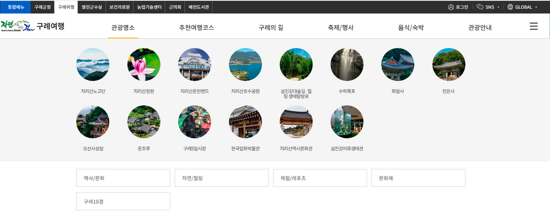Select the 구례5일시장 market image
550x217 pixels.
tap(194, 122)
